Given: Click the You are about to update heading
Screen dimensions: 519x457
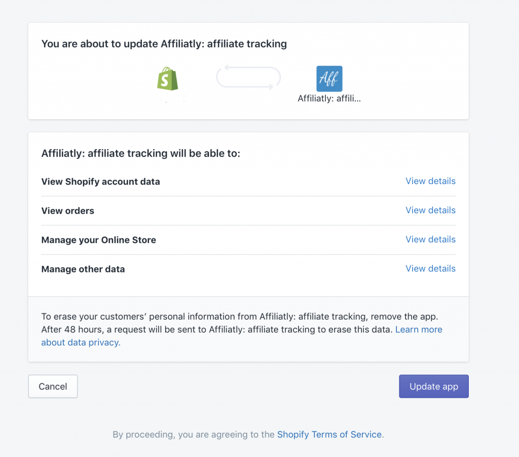Looking at the screenshot, I should tap(164, 44).
